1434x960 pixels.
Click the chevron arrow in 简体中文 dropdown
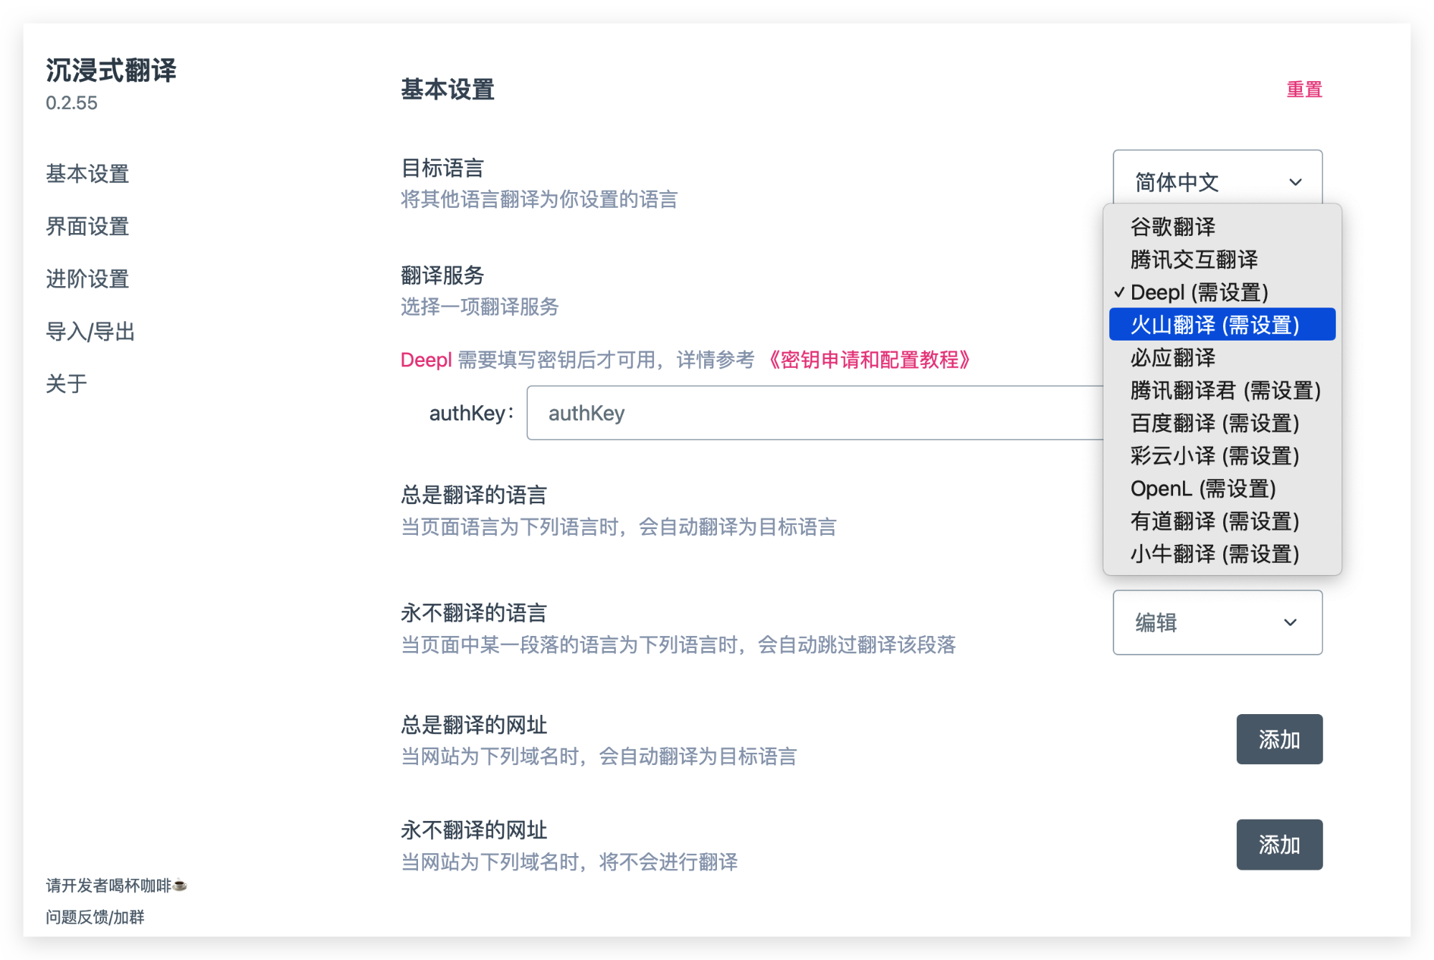(1295, 182)
